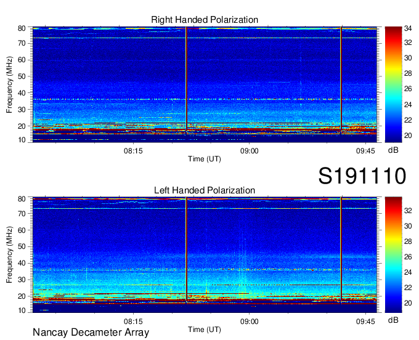Click the 09:45 tick under Right Handed plot

pos(365,151)
